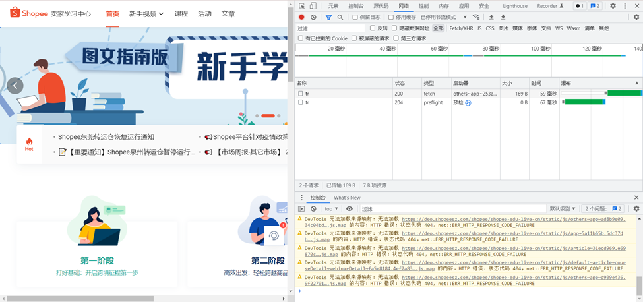Open the 第一阶段 stage card
Image resolution: width=643 pixels, height=302 pixels.
click(x=97, y=254)
